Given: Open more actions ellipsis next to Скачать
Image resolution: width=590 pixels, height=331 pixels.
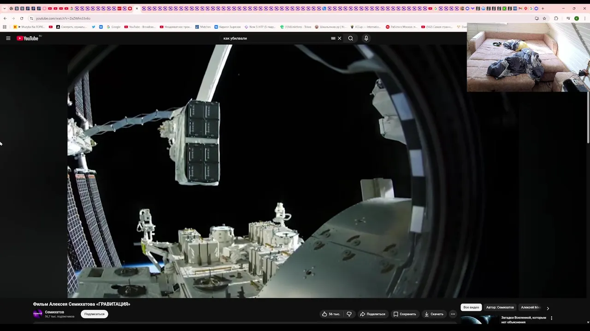Looking at the screenshot, I should (453, 314).
